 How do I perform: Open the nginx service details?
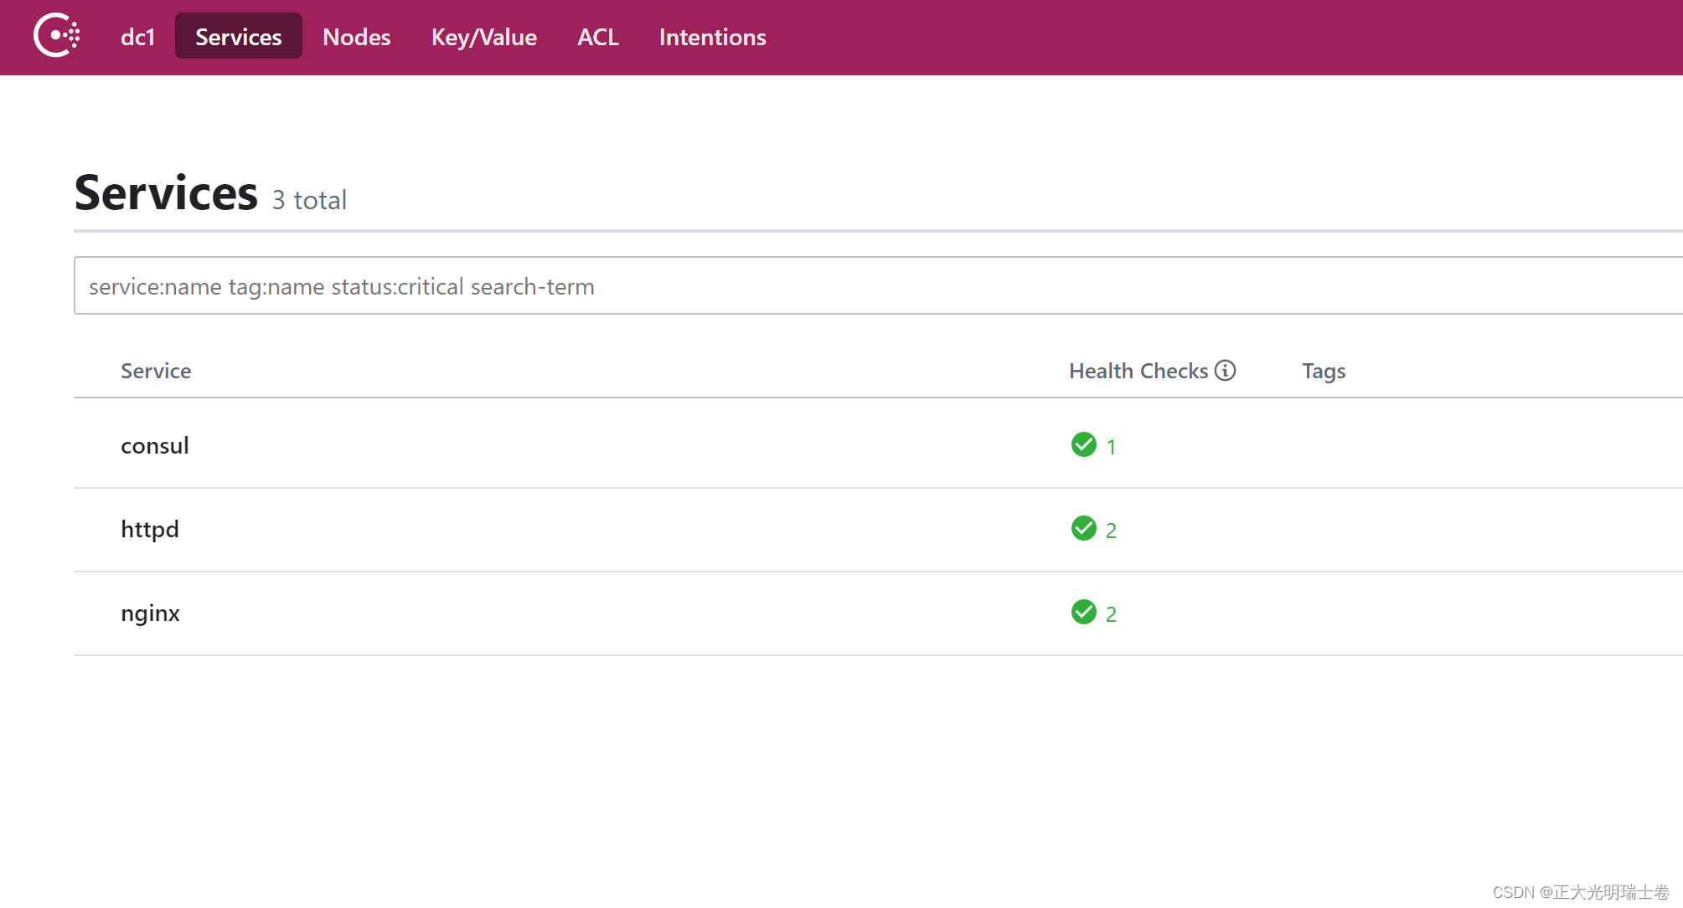click(x=150, y=613)
